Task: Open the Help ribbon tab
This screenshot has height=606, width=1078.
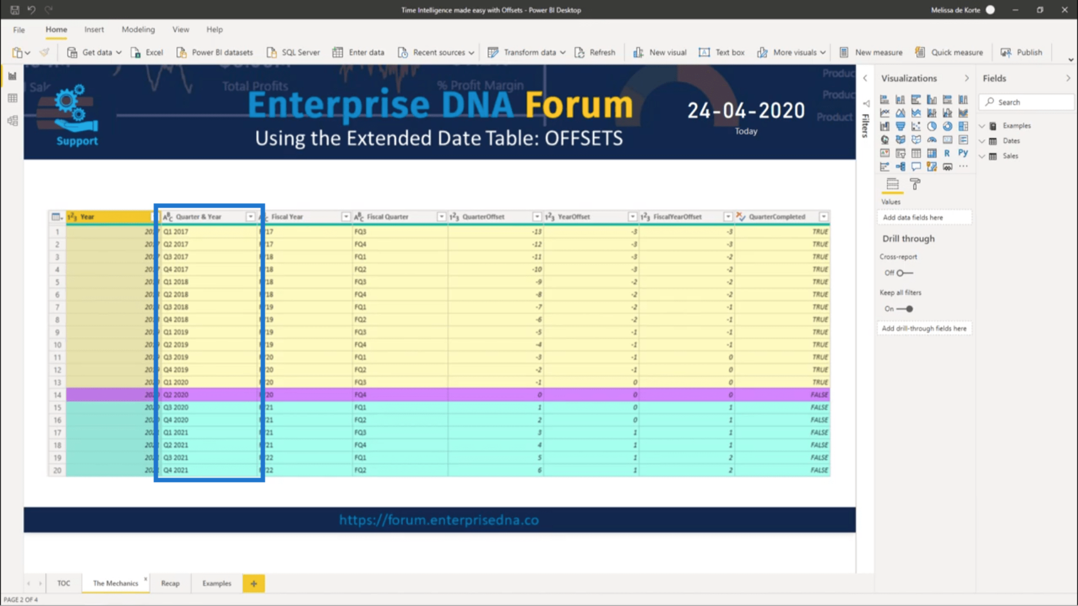Action: tap(214, 29)
